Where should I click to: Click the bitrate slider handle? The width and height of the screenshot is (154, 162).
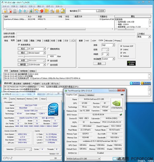tap(24, 56)
